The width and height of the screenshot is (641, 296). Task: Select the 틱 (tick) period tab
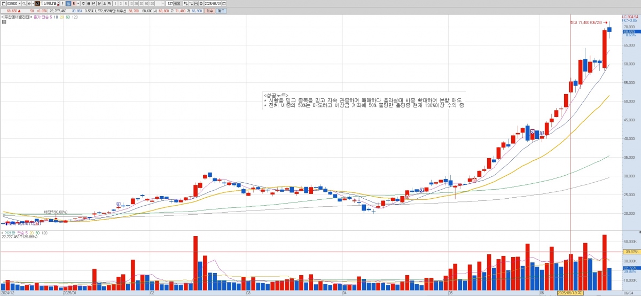[109, 3]
